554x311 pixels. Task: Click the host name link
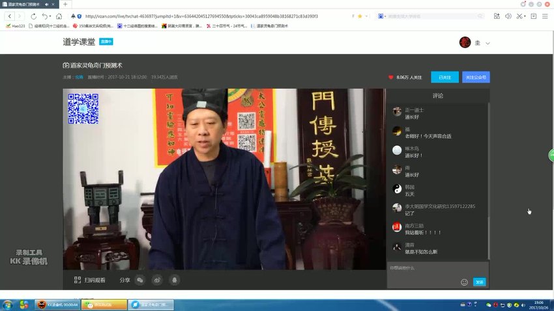(x=79, y=77)
